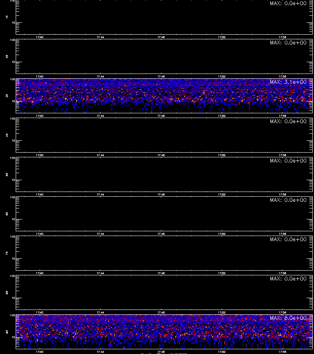This screenshot has height=354, width=314.
Task: Click the 100 y-axis tick of panel 8R
Action: 13,276
